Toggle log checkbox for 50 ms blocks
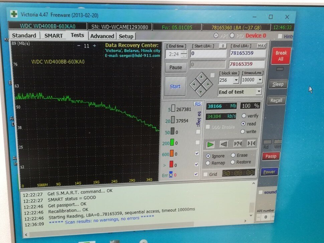 (198, 132)
